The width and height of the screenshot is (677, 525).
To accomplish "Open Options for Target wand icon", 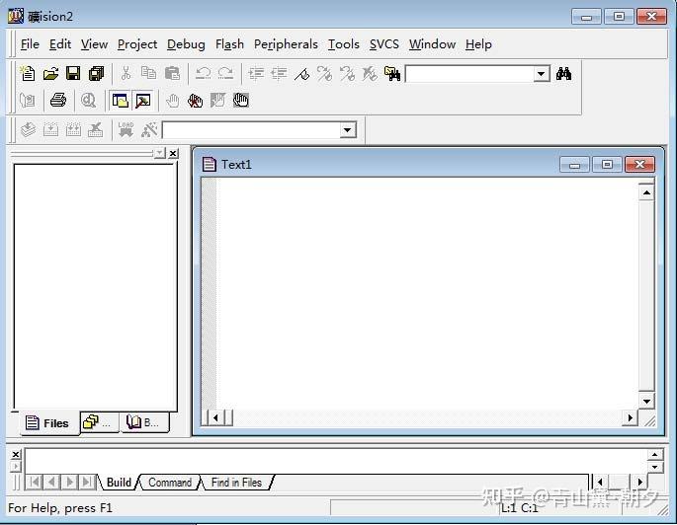I will coord(149,129).
